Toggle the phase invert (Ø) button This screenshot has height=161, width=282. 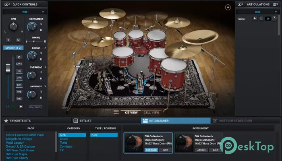19,57
